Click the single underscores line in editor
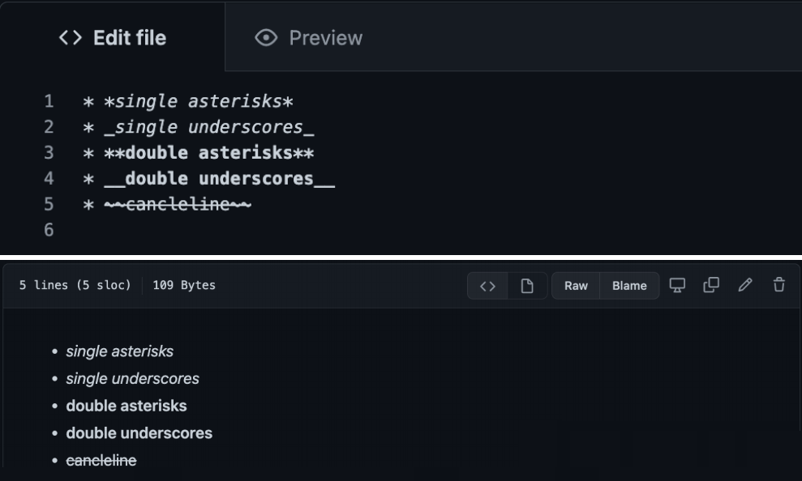This screenshot has height=481, width=802. coord(199,127)
